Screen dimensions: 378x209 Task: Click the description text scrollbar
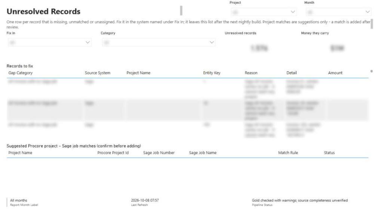click(372, 24)
